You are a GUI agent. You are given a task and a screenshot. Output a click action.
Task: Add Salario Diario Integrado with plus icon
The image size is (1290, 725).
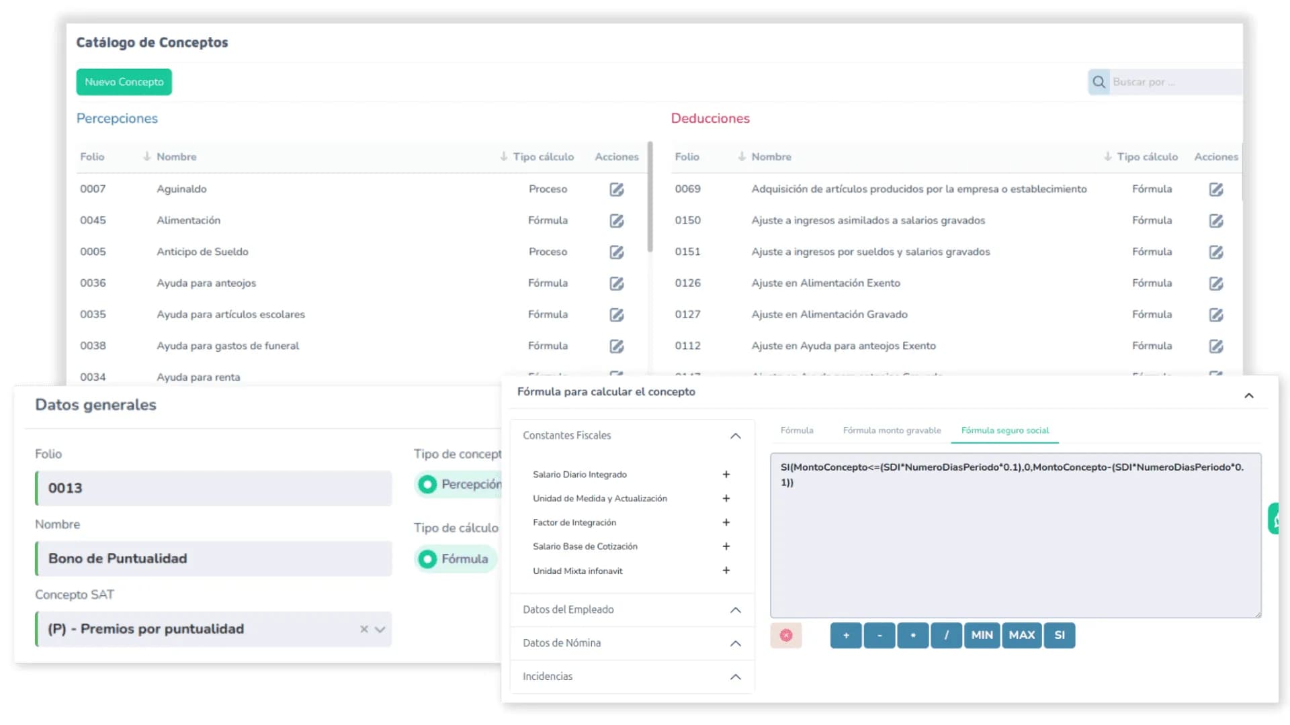point(726,475)
